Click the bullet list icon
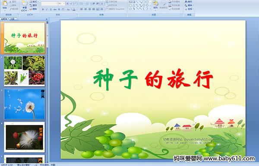Viewport: 259px width, 166px height. (x=82, y=3)
